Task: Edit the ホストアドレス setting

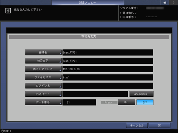Action: click(x=43, y=69)
